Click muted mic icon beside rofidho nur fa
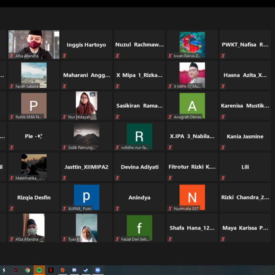 pyautogui.click(x=117, y=148)
